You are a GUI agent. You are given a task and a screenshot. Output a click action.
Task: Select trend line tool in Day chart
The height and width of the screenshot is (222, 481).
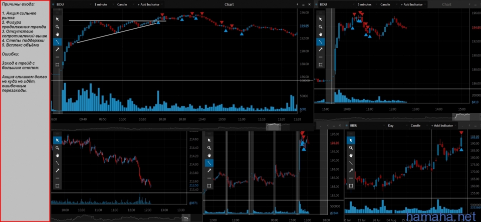[351, 163]
